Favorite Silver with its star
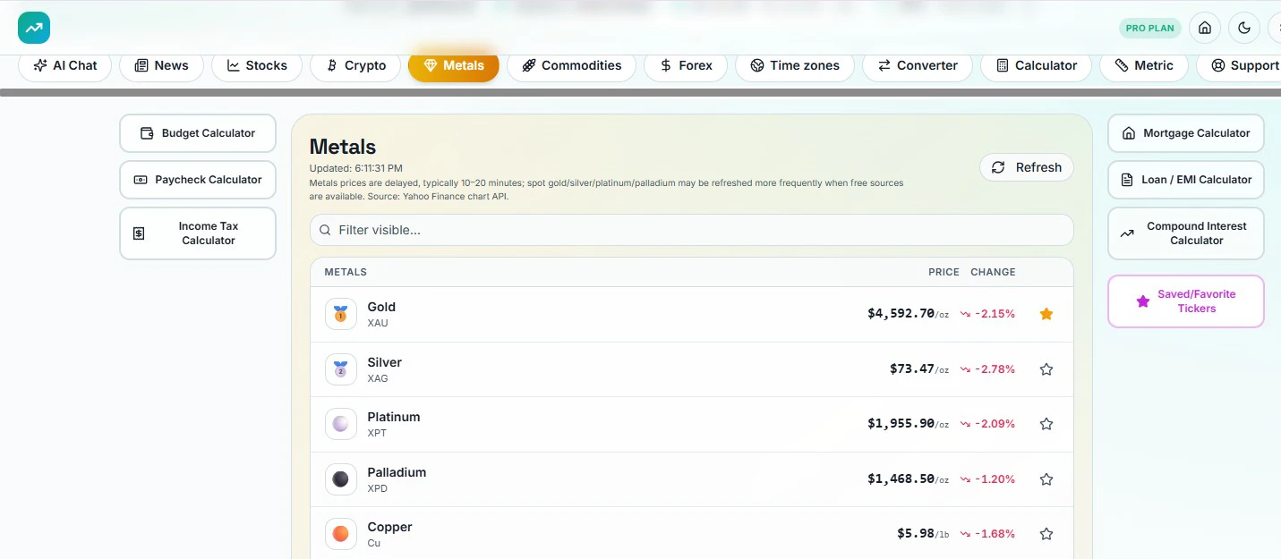Image resolution: width=1281 pixels, height=559 pixels. click(x=1046, y=369)
